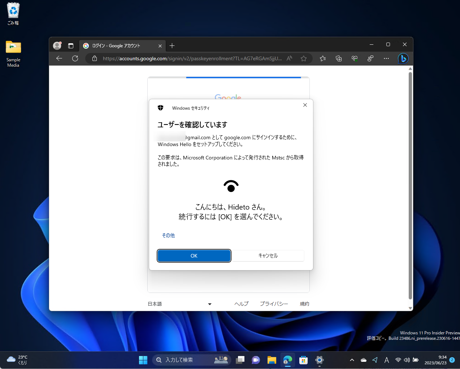Expand hidden icons in the system tray

[x=352, y=360]
